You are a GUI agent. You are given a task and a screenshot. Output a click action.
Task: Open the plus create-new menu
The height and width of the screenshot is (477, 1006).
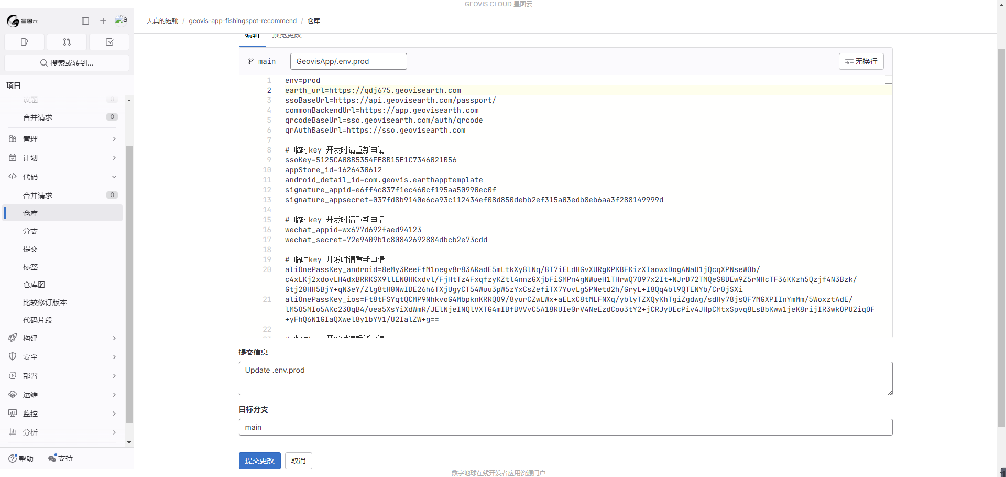pyautogui.click(x=103, y=21)
